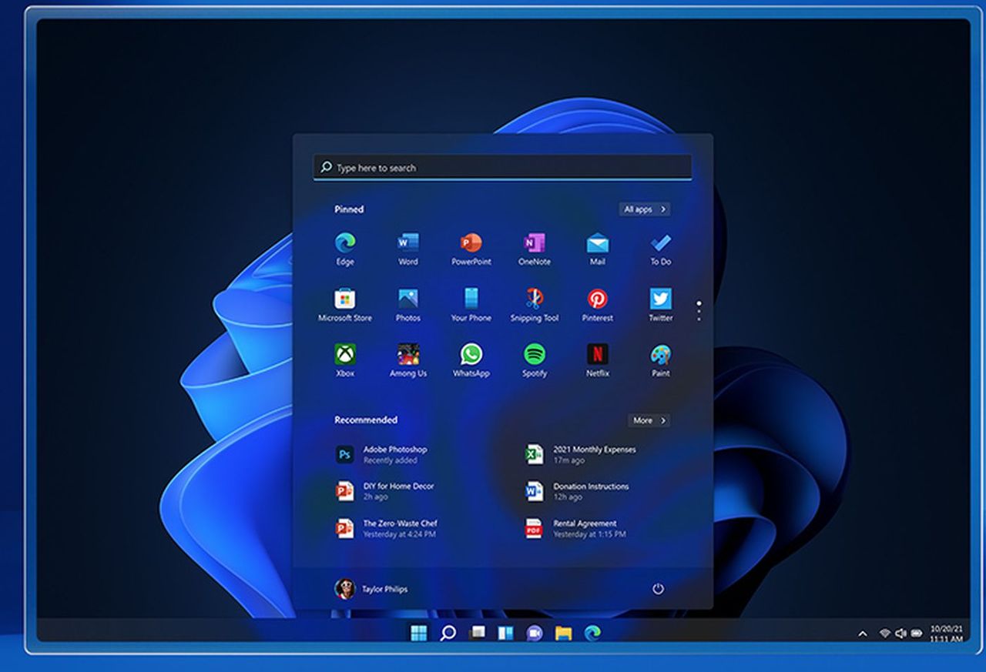
Task: Open WhatsApp from pinned apps
Action: (x=471, y=361)
